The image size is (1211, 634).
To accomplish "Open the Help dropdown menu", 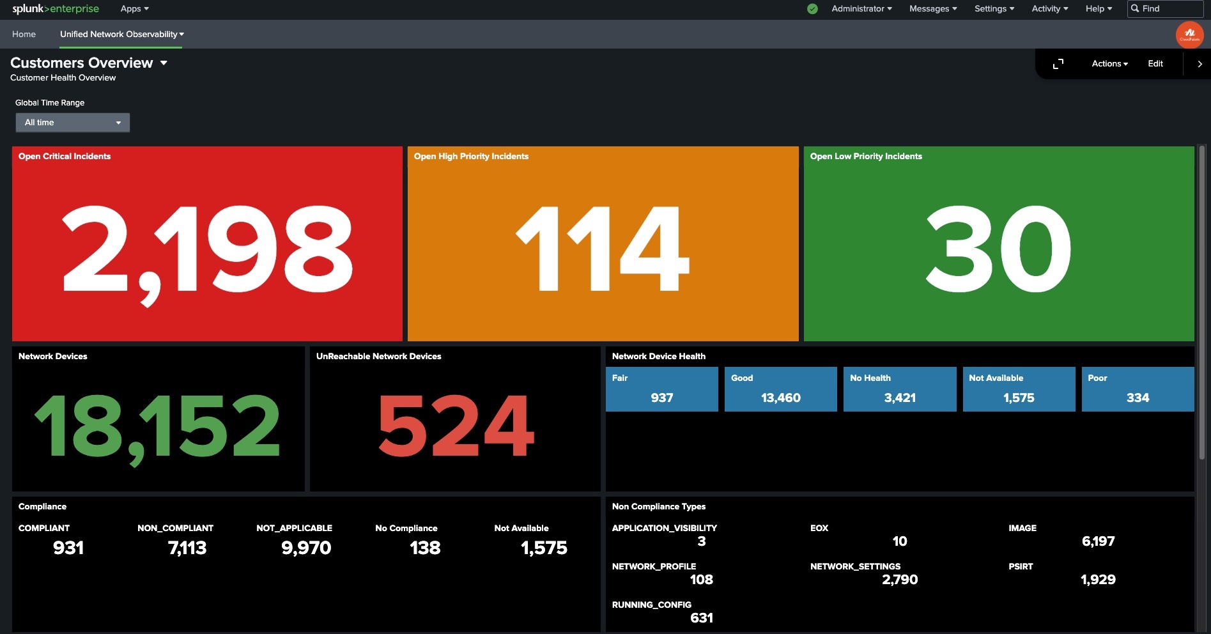I will 1099,9.
